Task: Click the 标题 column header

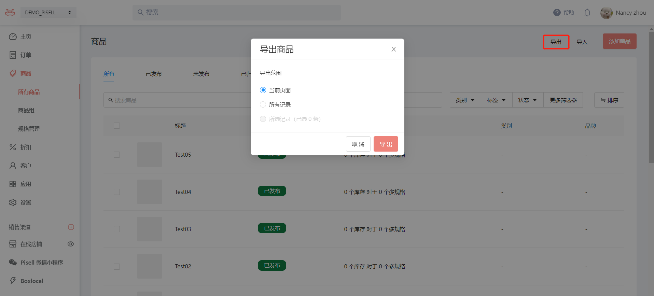Action: tap(180, 126)
